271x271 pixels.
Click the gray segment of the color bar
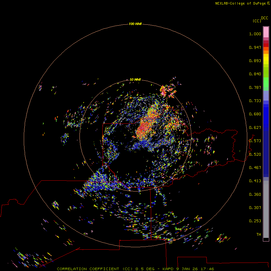pyautogui.click(x=266, y=209)
